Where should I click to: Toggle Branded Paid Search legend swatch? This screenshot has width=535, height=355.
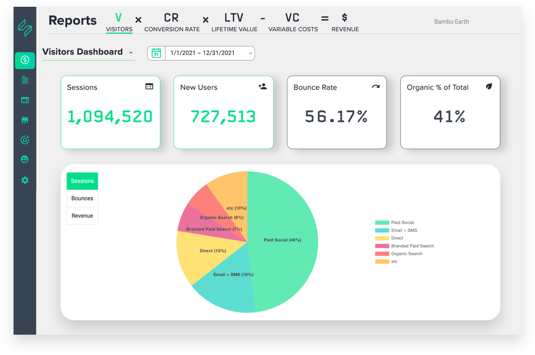point(382,246)
